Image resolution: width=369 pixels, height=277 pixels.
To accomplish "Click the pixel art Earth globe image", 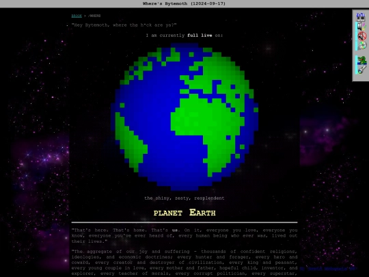I will [x=184, y=116].
